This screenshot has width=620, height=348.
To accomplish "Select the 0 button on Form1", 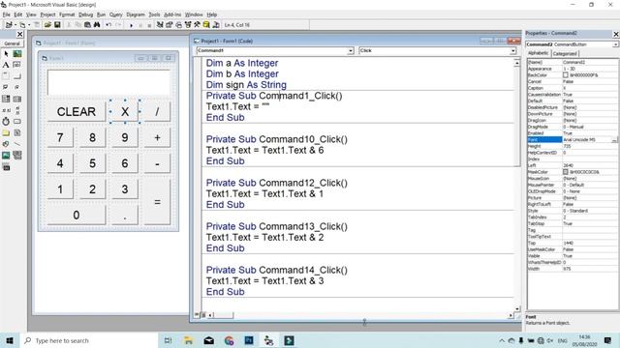I will 77,215.
